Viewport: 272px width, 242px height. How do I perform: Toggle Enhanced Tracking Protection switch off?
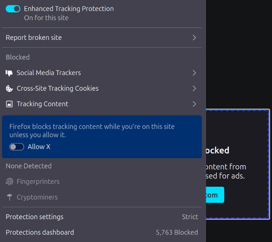(13, 9)
